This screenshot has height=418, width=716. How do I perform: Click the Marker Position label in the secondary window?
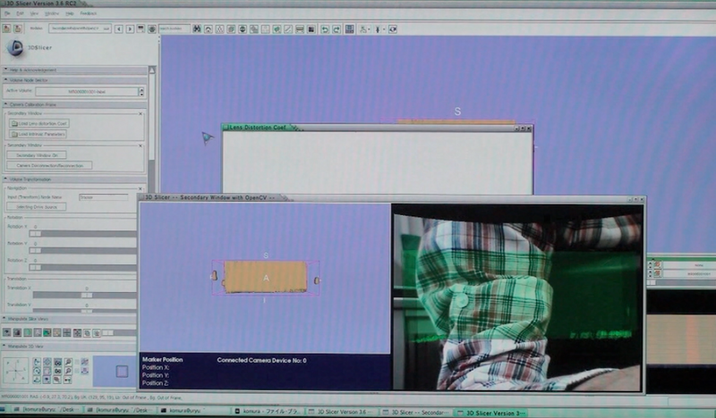163,360
